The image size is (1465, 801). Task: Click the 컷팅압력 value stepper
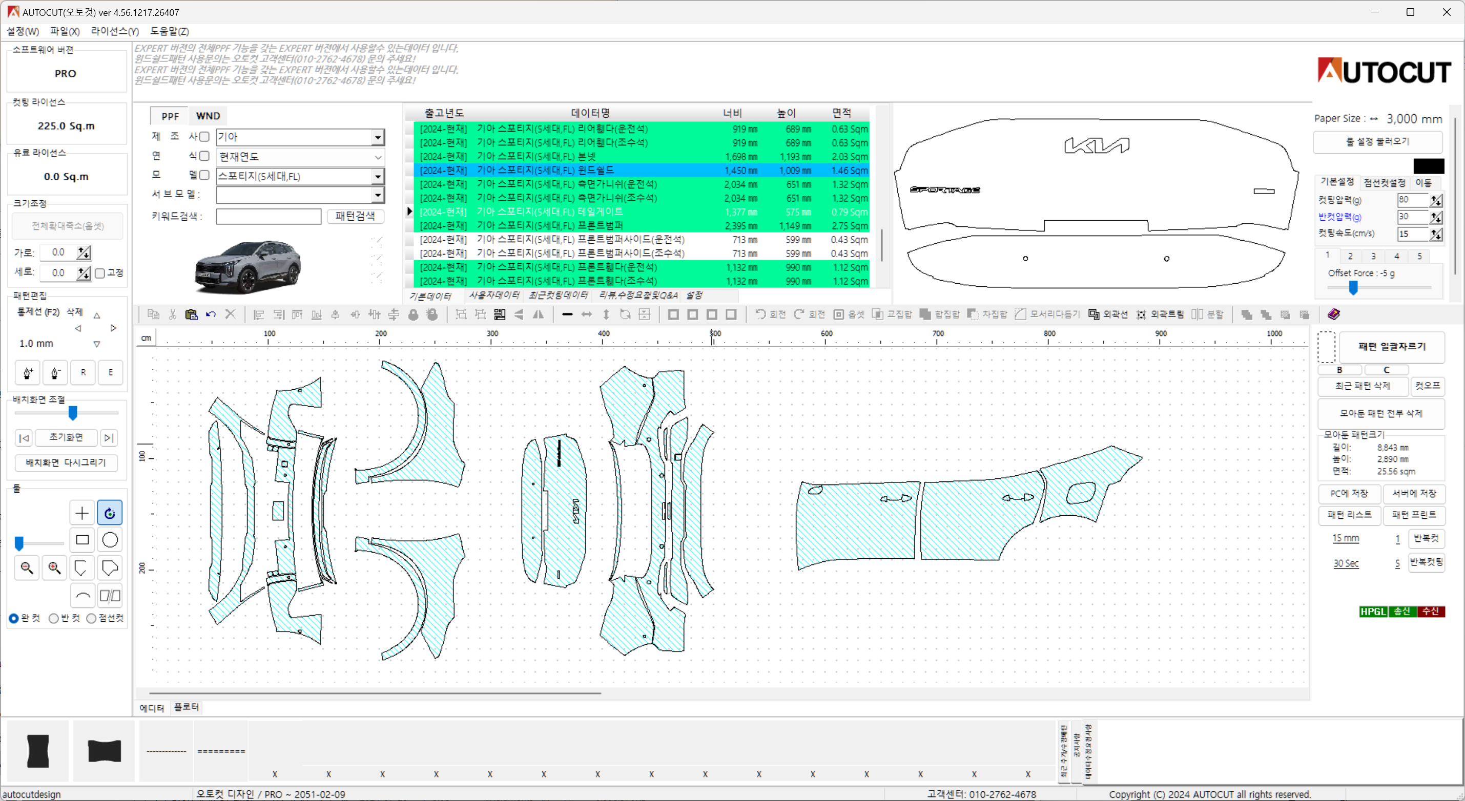coord(1436,200)
